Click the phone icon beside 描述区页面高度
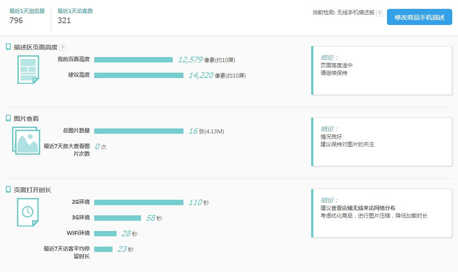This screenshot has height=272, width=458. point(8,47)
